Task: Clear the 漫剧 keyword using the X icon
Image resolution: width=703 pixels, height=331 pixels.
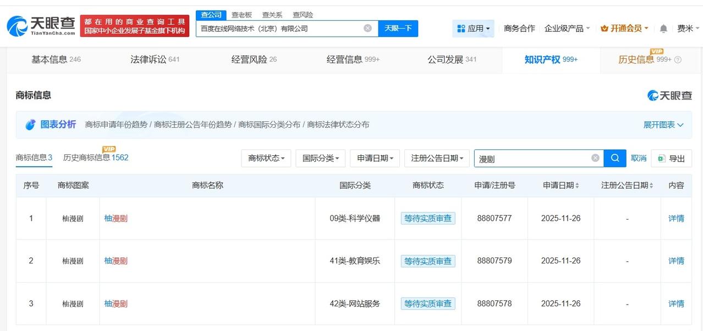Action: tap(595, 158)
